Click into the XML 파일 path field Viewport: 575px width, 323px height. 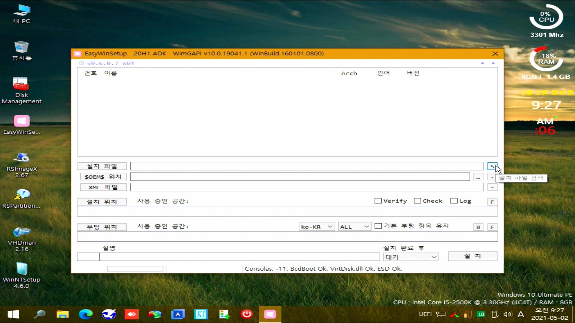[307, 187]
